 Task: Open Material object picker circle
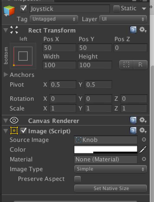tap(144, 159)
